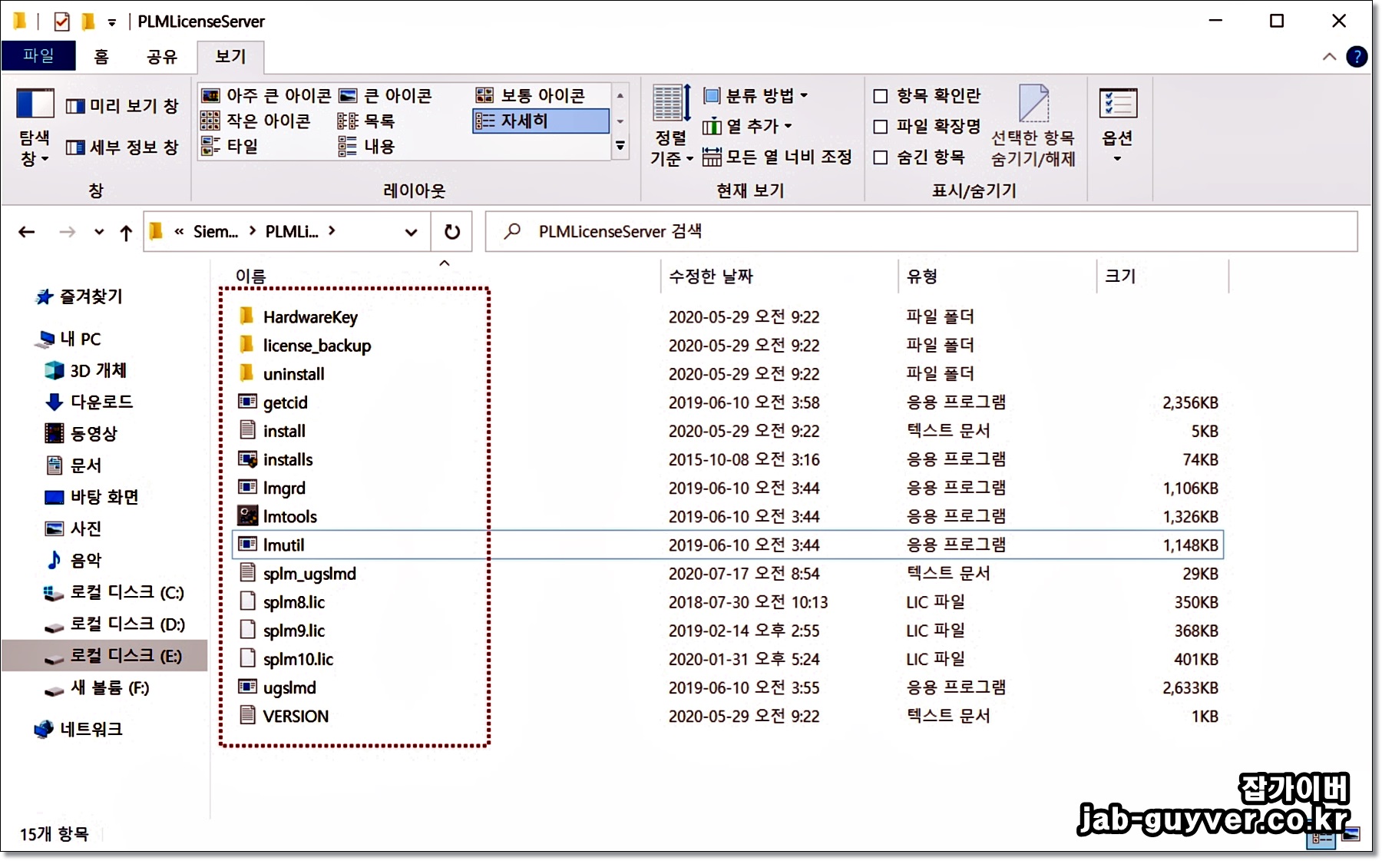Screen dimensions: 1382x861
Task: Open the 분류 방법 group by dropdown
Action: (755, 95)
